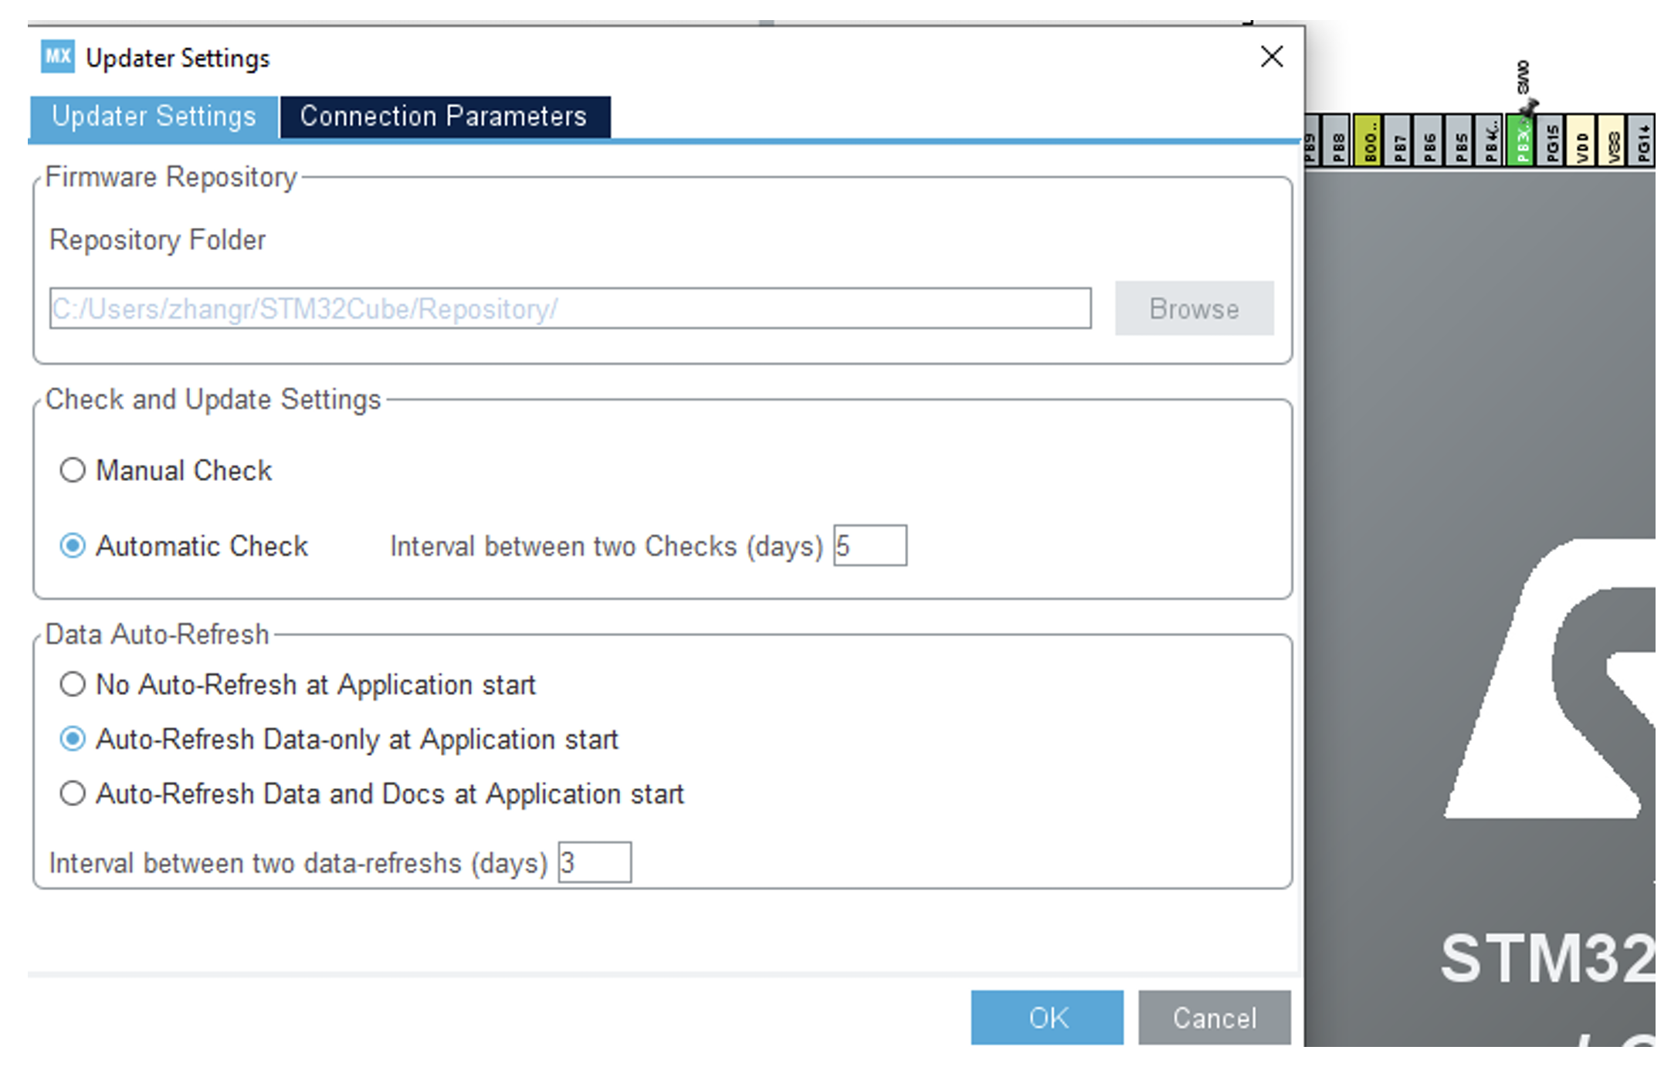Open the Updater Settings tab
This screenshot has height=1067, width=1671.
click(154, 117)
